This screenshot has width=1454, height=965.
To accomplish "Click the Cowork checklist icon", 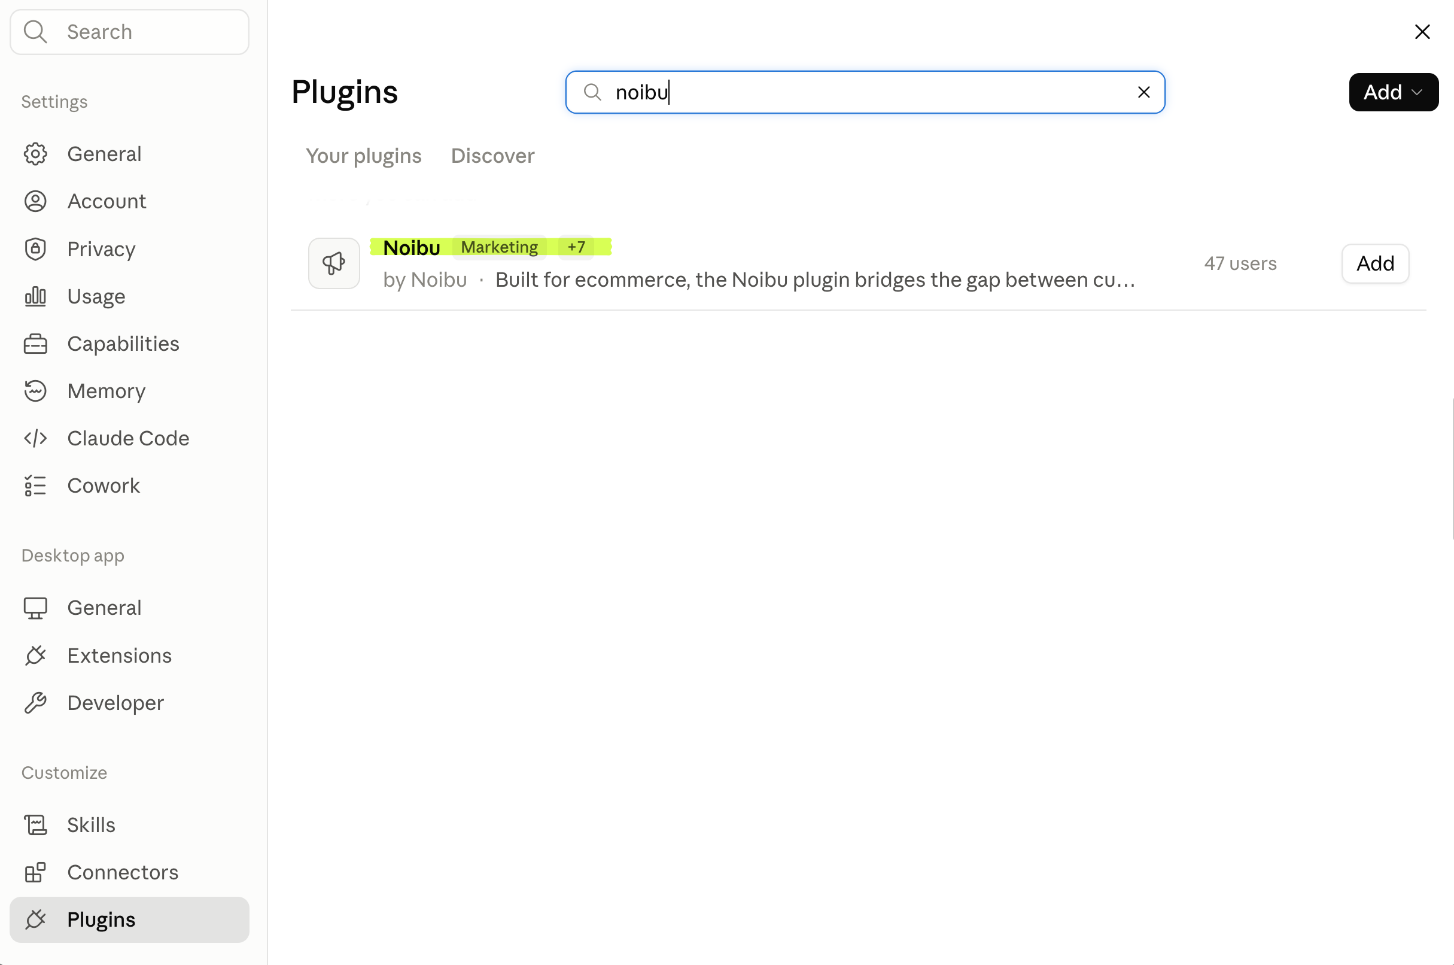I will (x=36, y=485).
